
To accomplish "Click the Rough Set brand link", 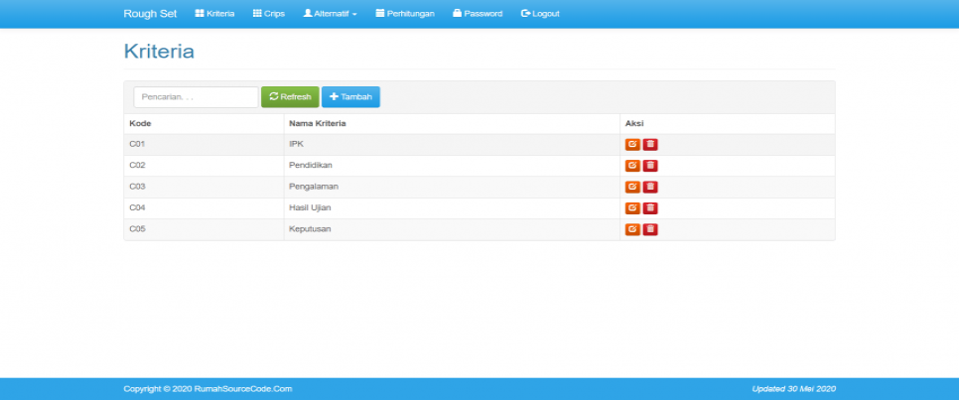I will (x=150, y=14).
